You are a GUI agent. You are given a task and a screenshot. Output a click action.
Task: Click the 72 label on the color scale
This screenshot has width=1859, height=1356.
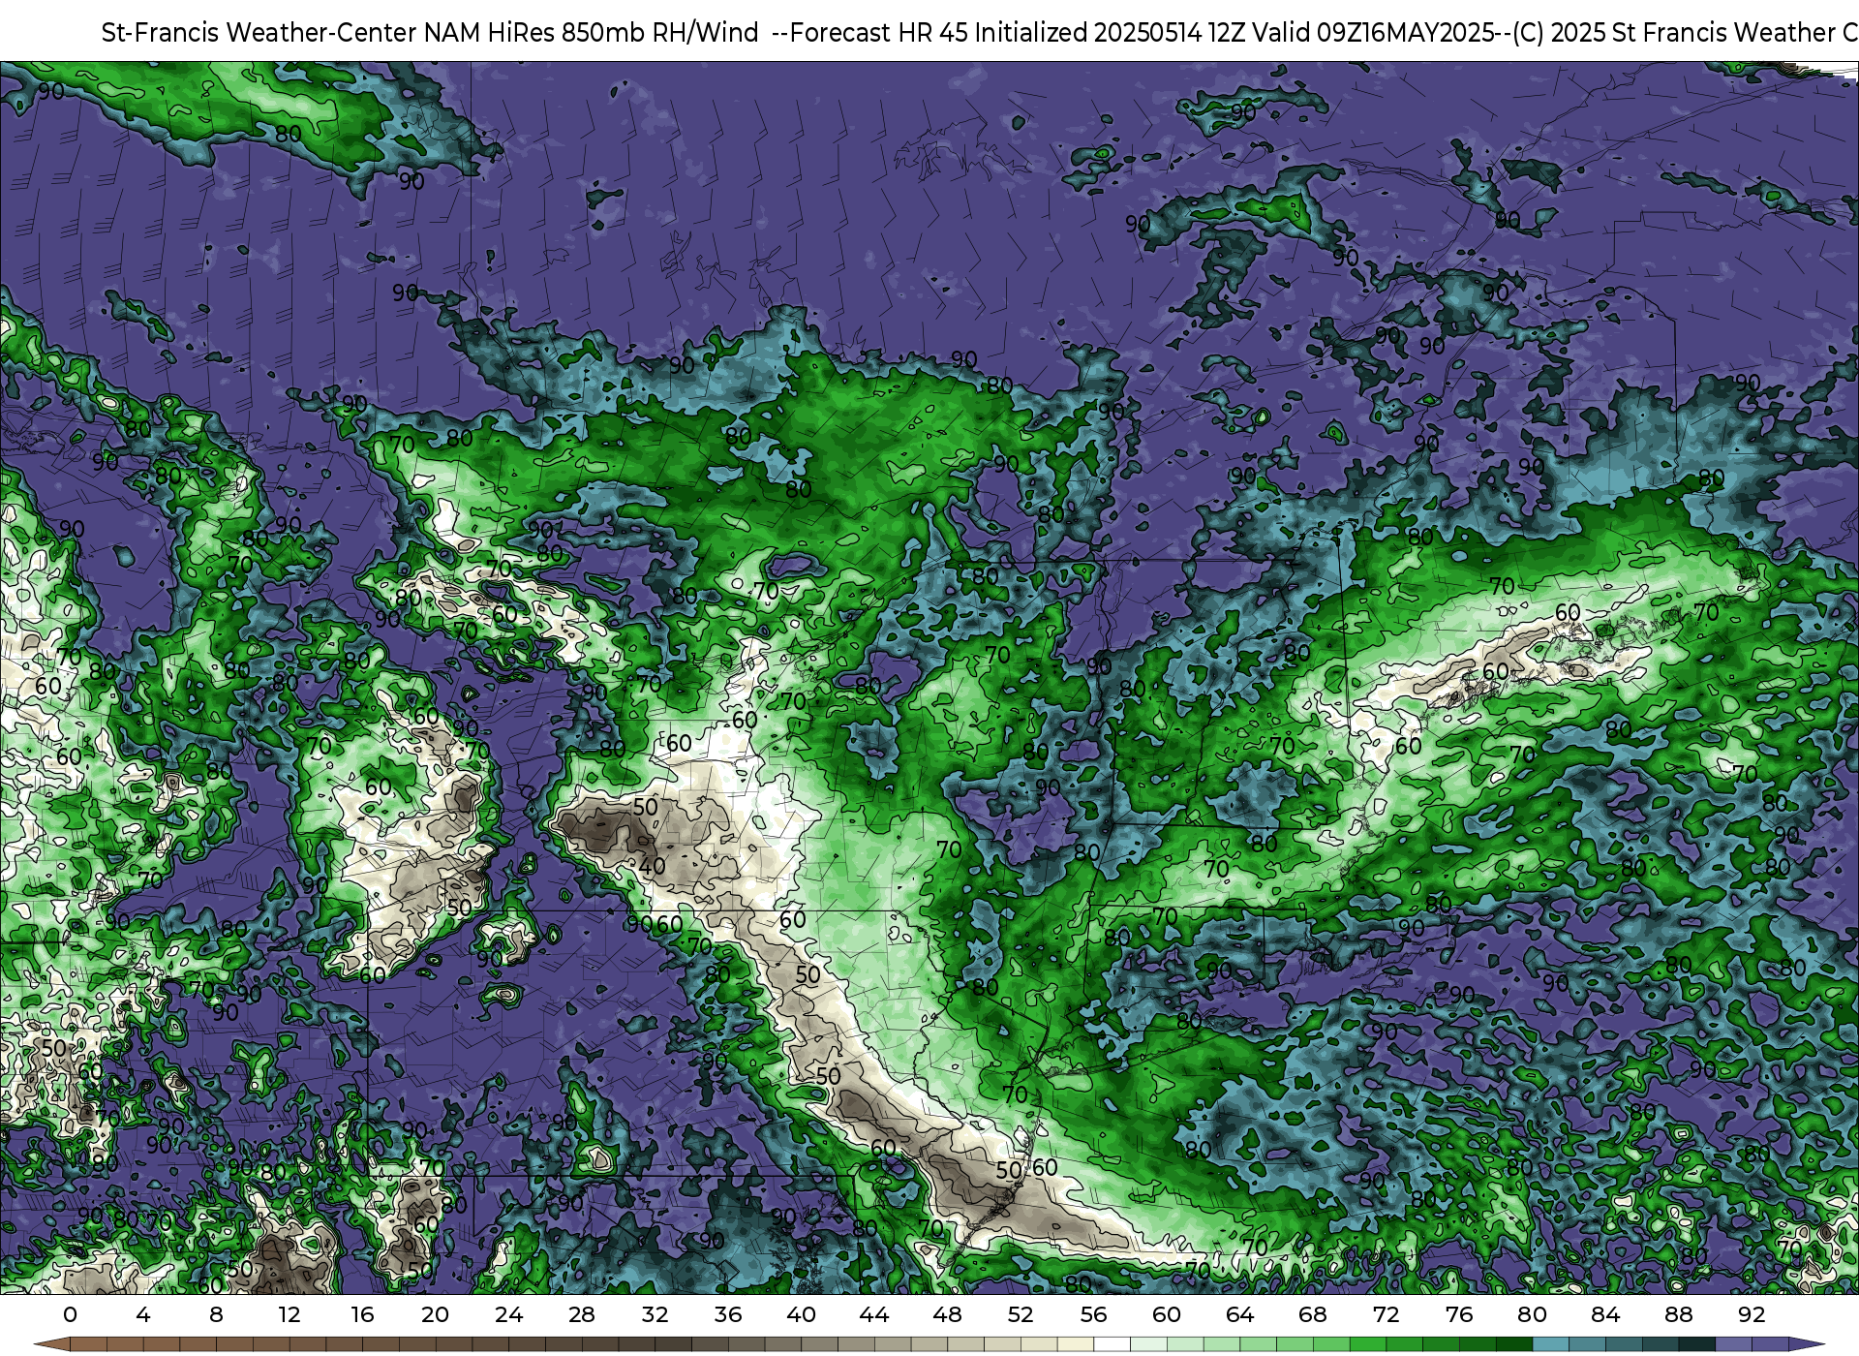coord(1386,1314)
